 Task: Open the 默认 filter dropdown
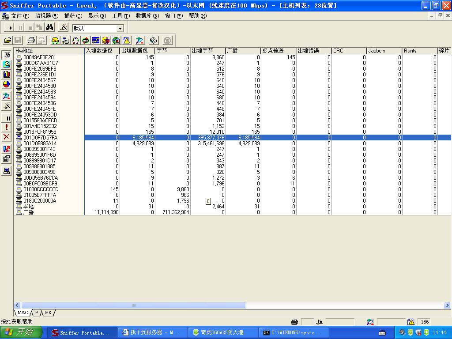coord(120,28)
